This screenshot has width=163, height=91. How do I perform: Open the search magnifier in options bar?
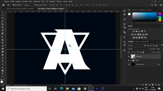[152, 5]
